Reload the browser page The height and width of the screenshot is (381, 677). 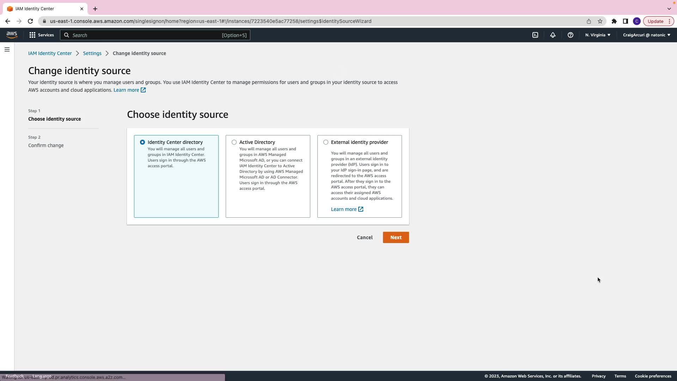(30, 21)
